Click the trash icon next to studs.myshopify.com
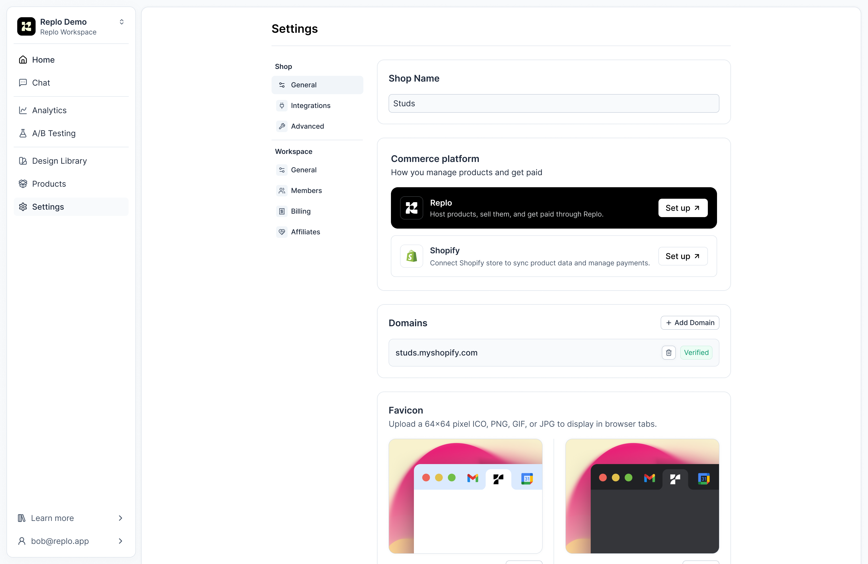 [669, 352]
